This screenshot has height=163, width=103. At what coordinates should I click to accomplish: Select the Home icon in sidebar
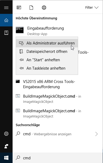(x=6, y=20)
